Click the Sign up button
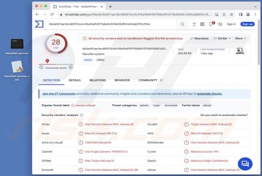This screenshot has height=176, width=262. pyautogui.click(x=247, y=24)
